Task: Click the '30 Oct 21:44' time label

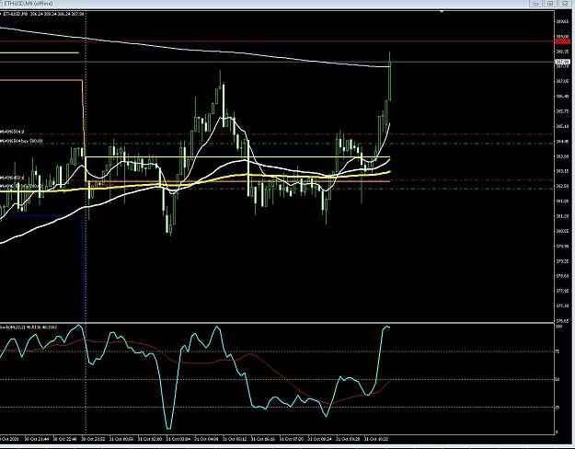Action: click(37, 439)
